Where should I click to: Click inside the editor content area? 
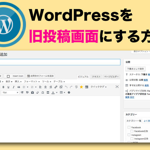(60, 119)
